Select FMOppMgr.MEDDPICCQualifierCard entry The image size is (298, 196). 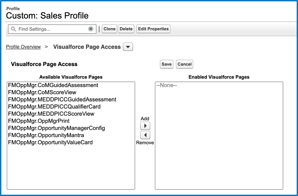tap(54, 107)
